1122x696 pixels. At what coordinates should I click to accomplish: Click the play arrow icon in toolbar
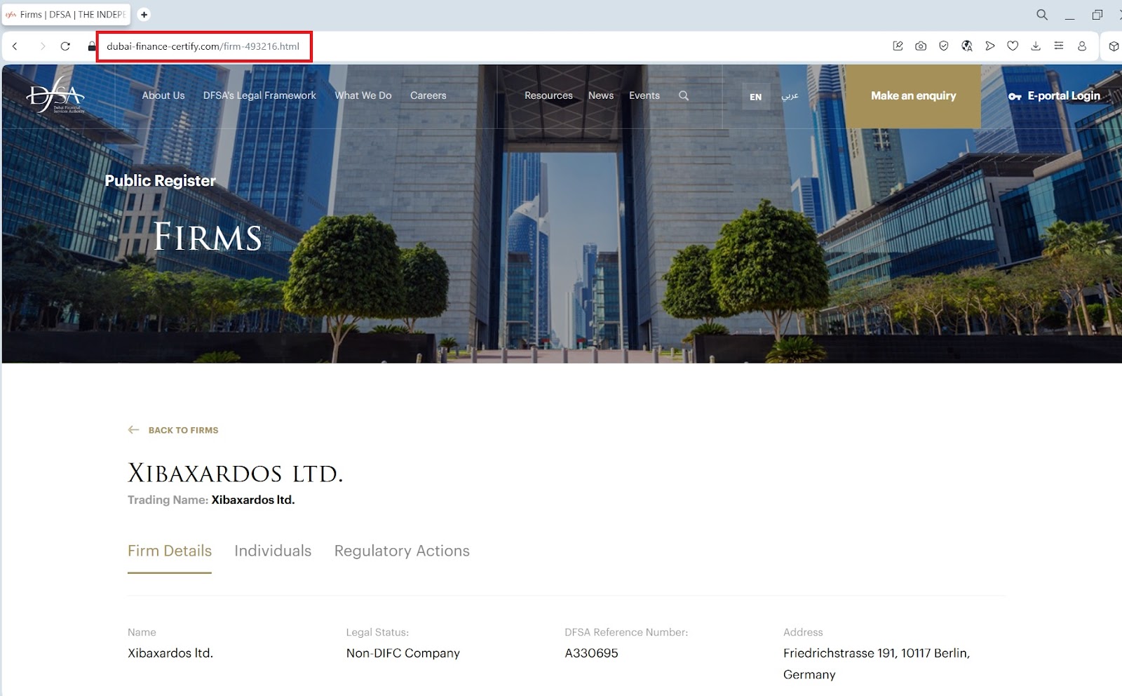989,46
